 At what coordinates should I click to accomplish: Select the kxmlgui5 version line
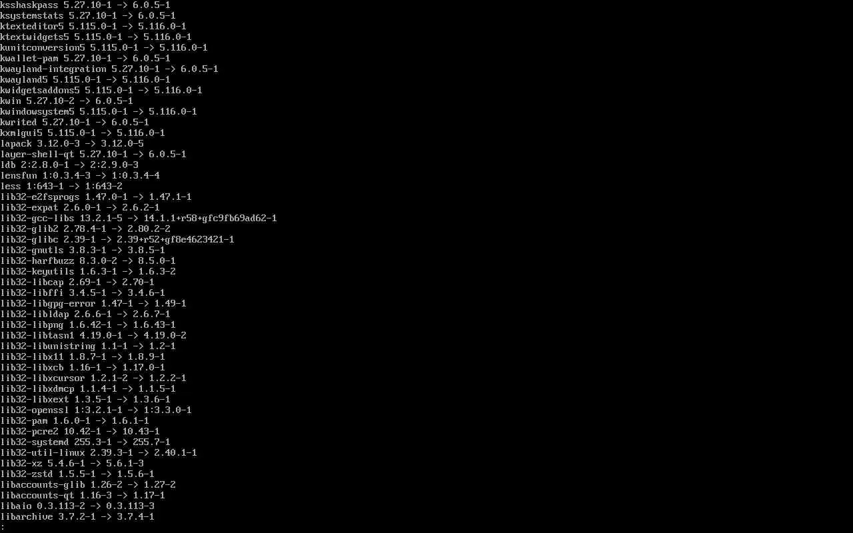(x=83, y=133)
